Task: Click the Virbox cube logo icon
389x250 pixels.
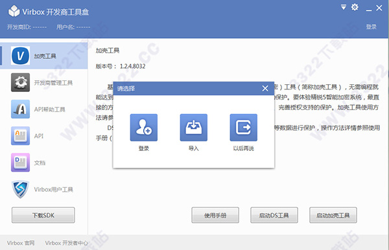Action: [14, 11]
